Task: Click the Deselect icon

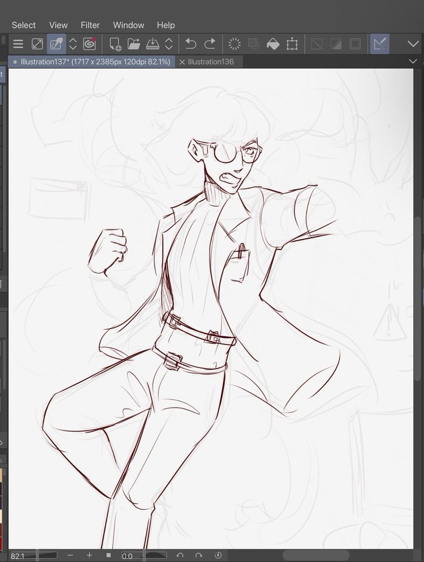Action: (317, 44)
